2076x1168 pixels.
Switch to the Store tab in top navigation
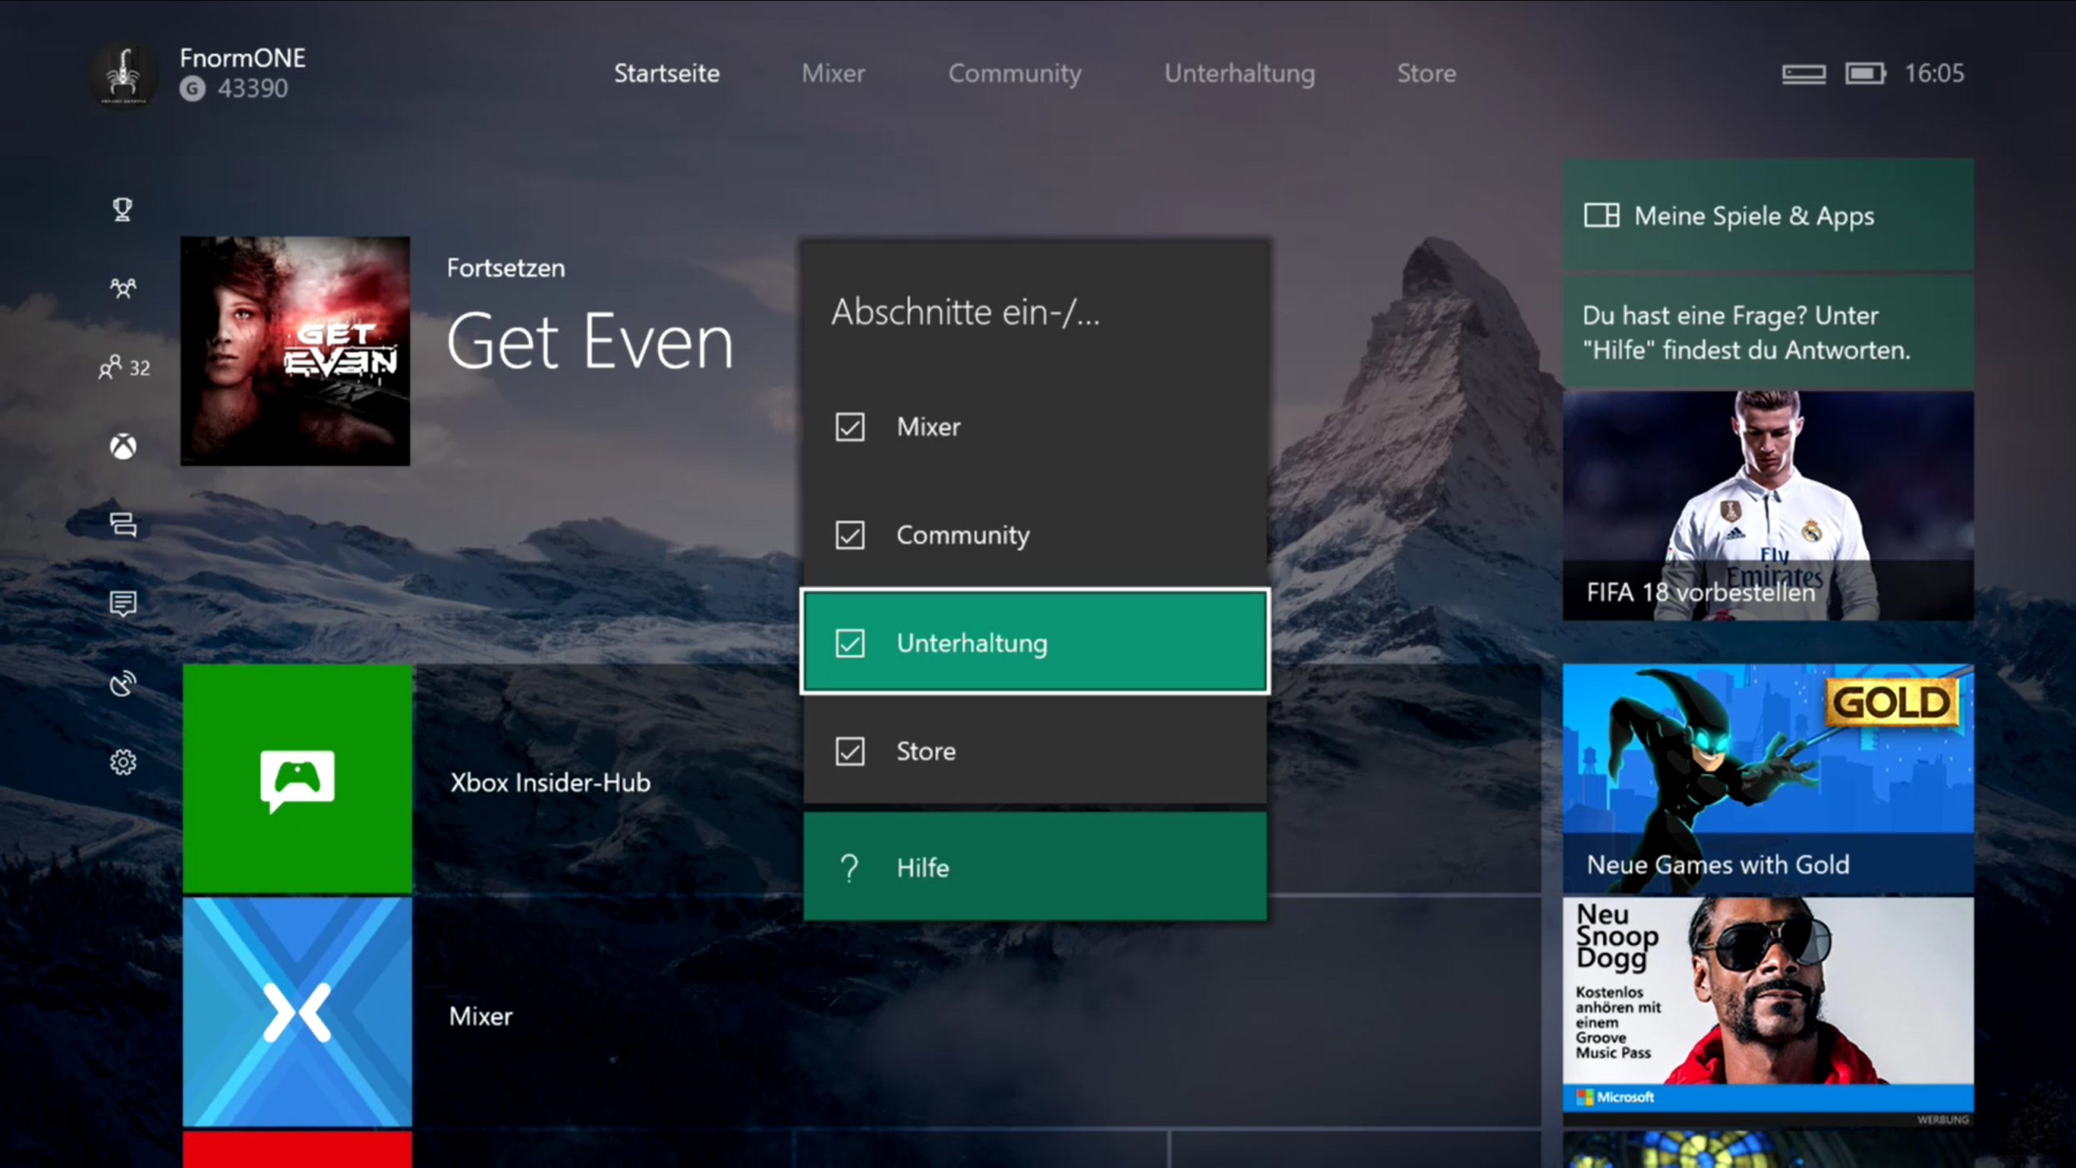click(1426, 74)
